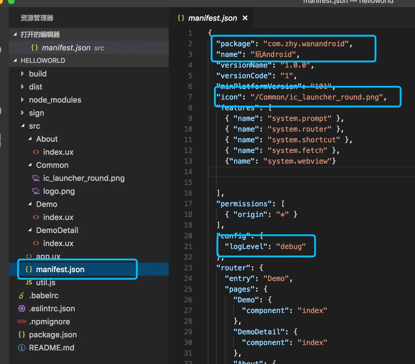The height and width of the screenshot is (364, 415).
Task: Click the "permissions" key on line 17
Action: point(244,204)
